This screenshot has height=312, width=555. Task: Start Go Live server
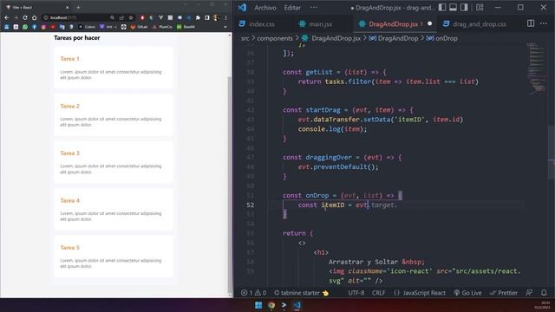pos(467,293)
